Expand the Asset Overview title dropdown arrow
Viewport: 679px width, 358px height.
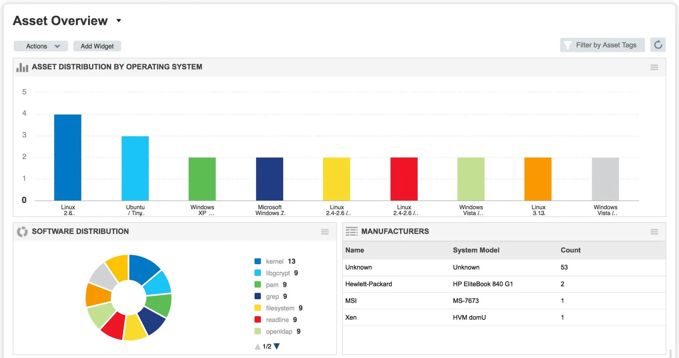[119, 21]
